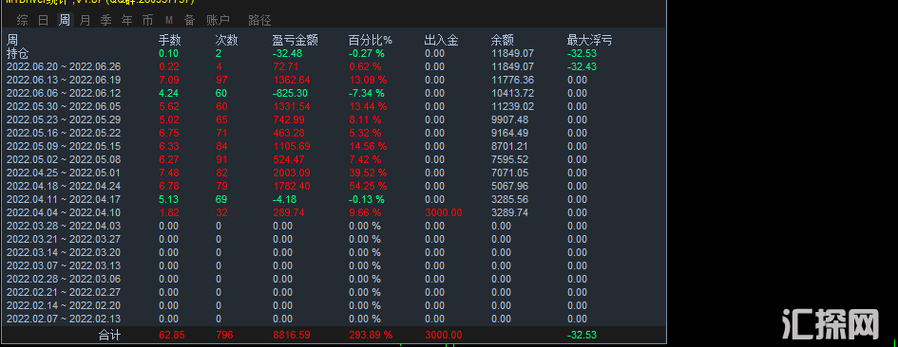Screen dimensions: 898x347
Task: Select the week row 2022.05.16 ~ 2022.05.22
Action: [64, 133]
